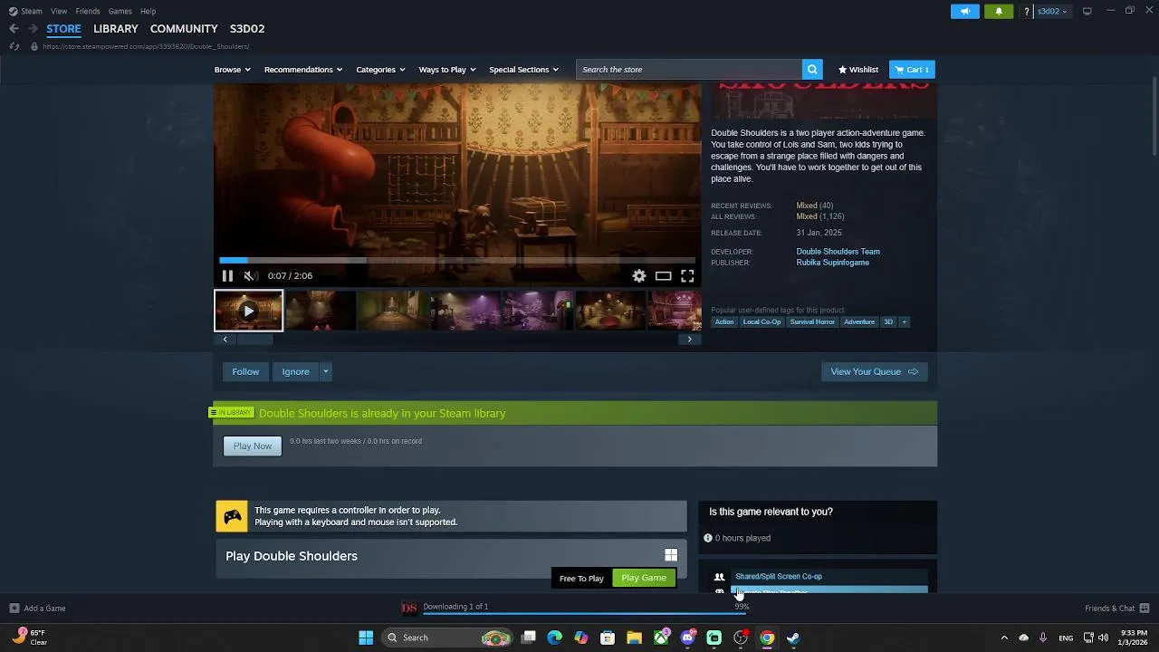The width and height of the screenshot is (1159, 652).
Task: Enter fullscreen on the trailer
Action: click(x=687, y=276)
